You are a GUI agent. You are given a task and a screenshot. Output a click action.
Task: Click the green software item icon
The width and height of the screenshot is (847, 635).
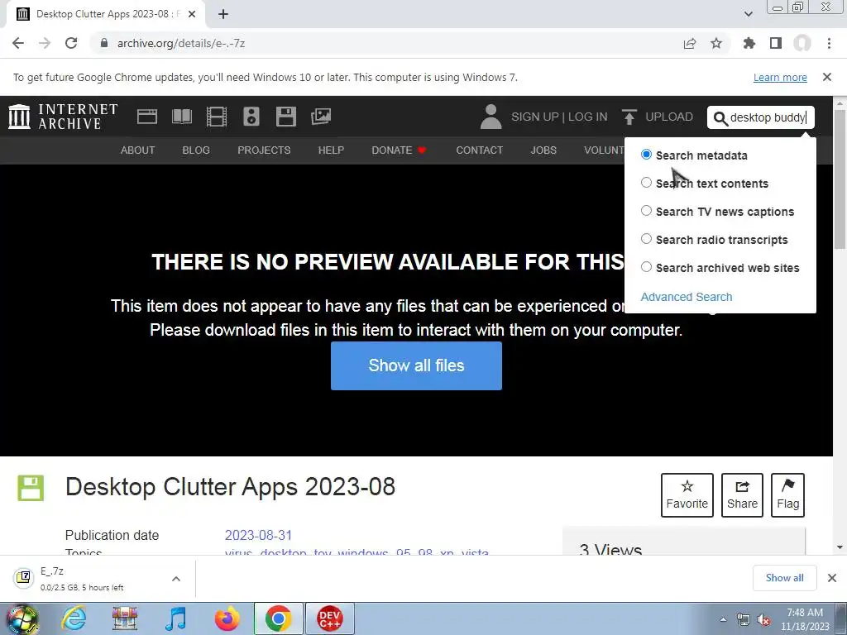click(31, 488)
